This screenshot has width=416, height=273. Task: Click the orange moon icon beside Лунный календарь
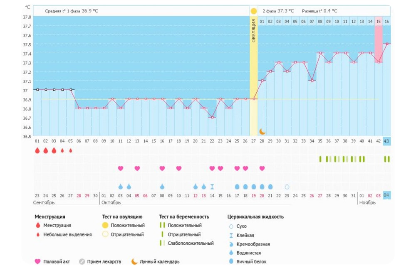click(134, 261)
